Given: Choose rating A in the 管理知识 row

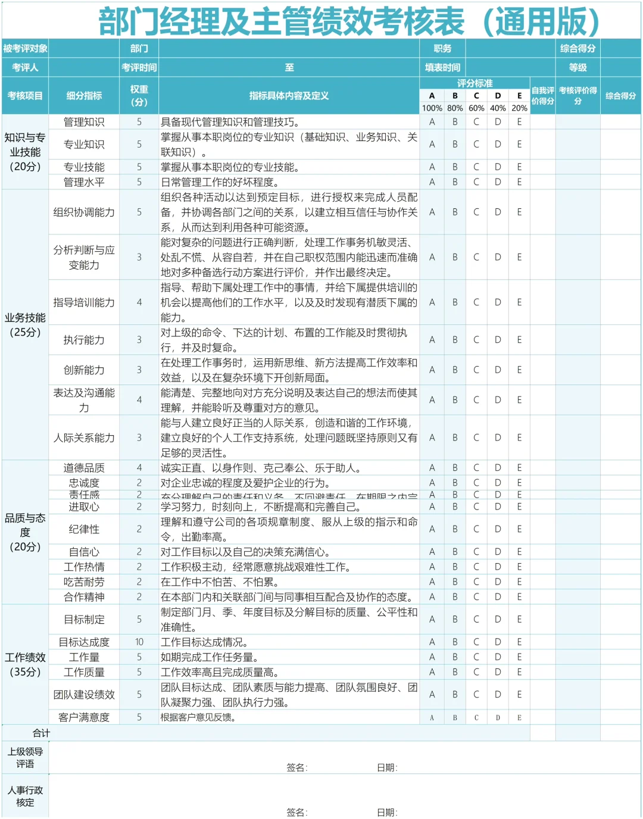Looking at the screenshot, I should tap(432, 122).
